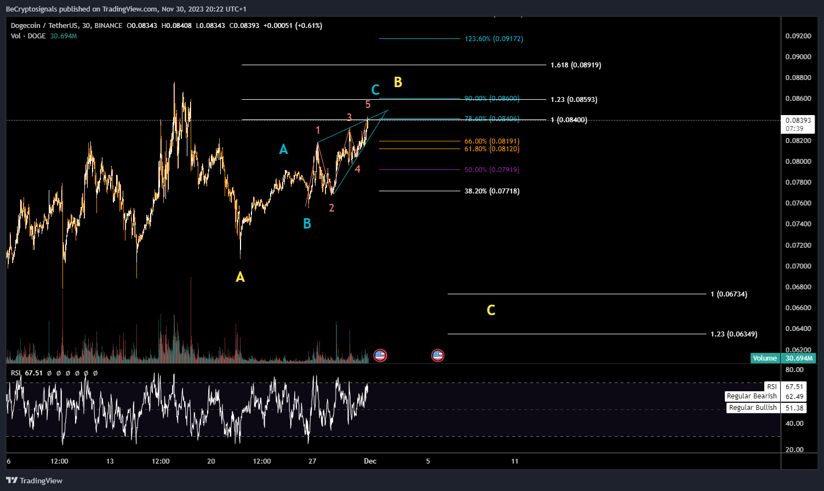Click the red sub-wave 5 label
The image size is (824, 491).
[368, 104]
